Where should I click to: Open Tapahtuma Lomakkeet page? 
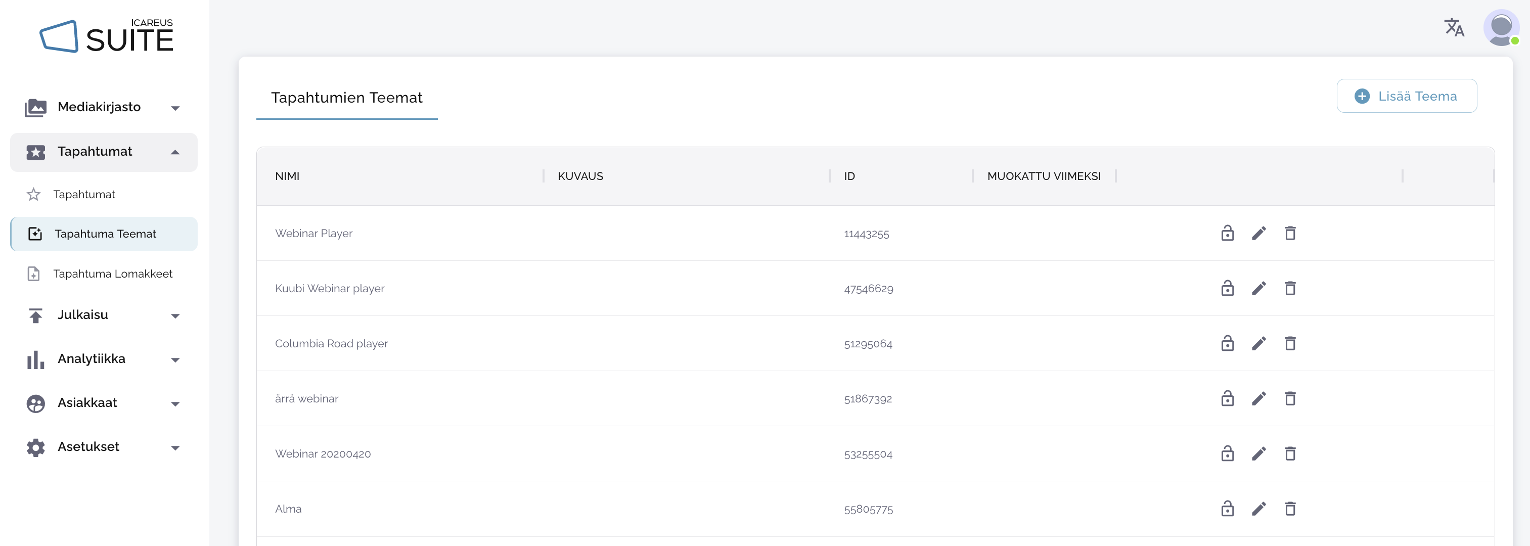click(x=112, y=274)
